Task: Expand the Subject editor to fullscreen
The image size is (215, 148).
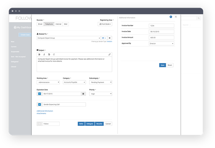Action: click(x=110, y=54)
